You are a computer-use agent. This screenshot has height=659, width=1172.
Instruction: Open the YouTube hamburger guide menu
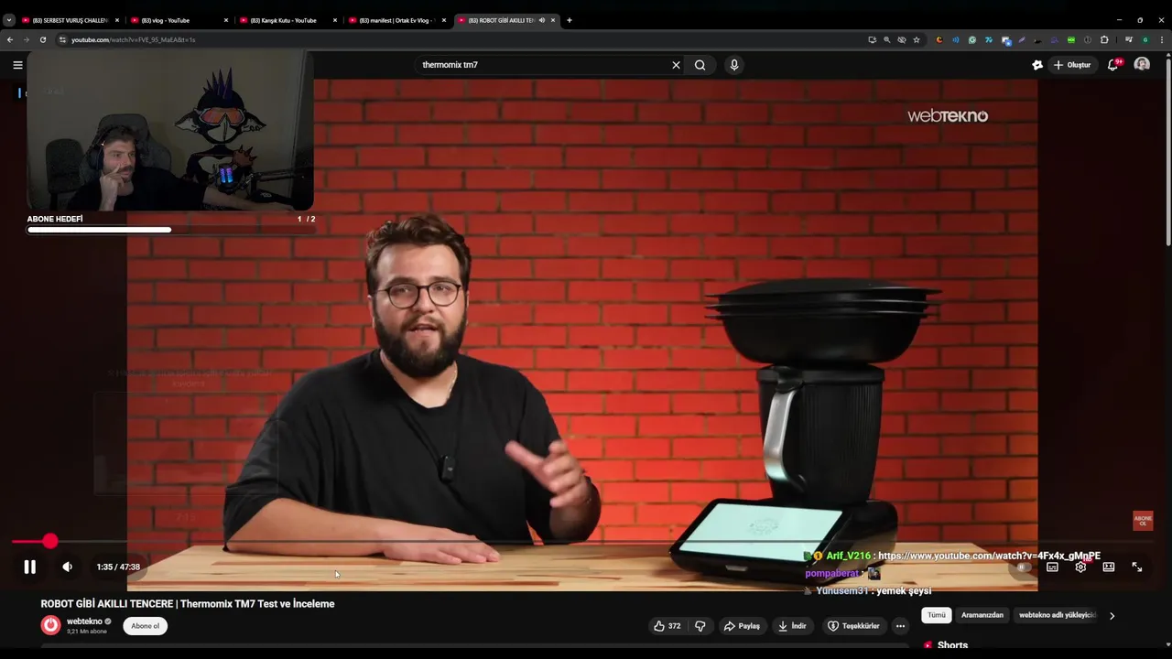pos(17,65)
